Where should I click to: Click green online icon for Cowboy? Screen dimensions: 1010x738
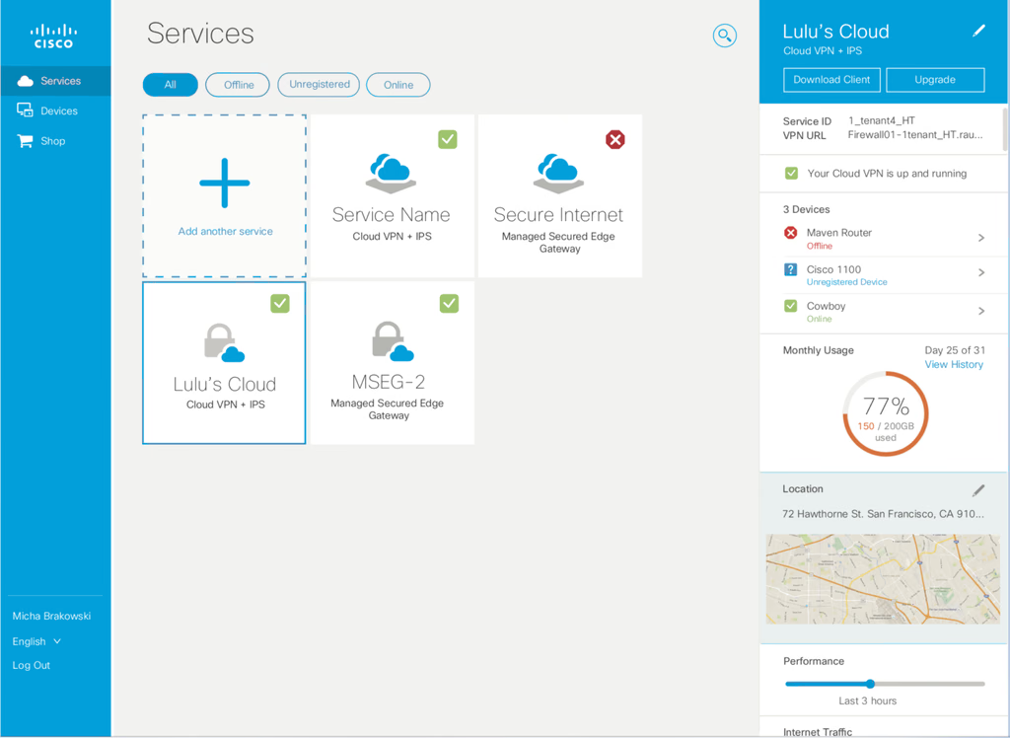click(x=790, y=306)
